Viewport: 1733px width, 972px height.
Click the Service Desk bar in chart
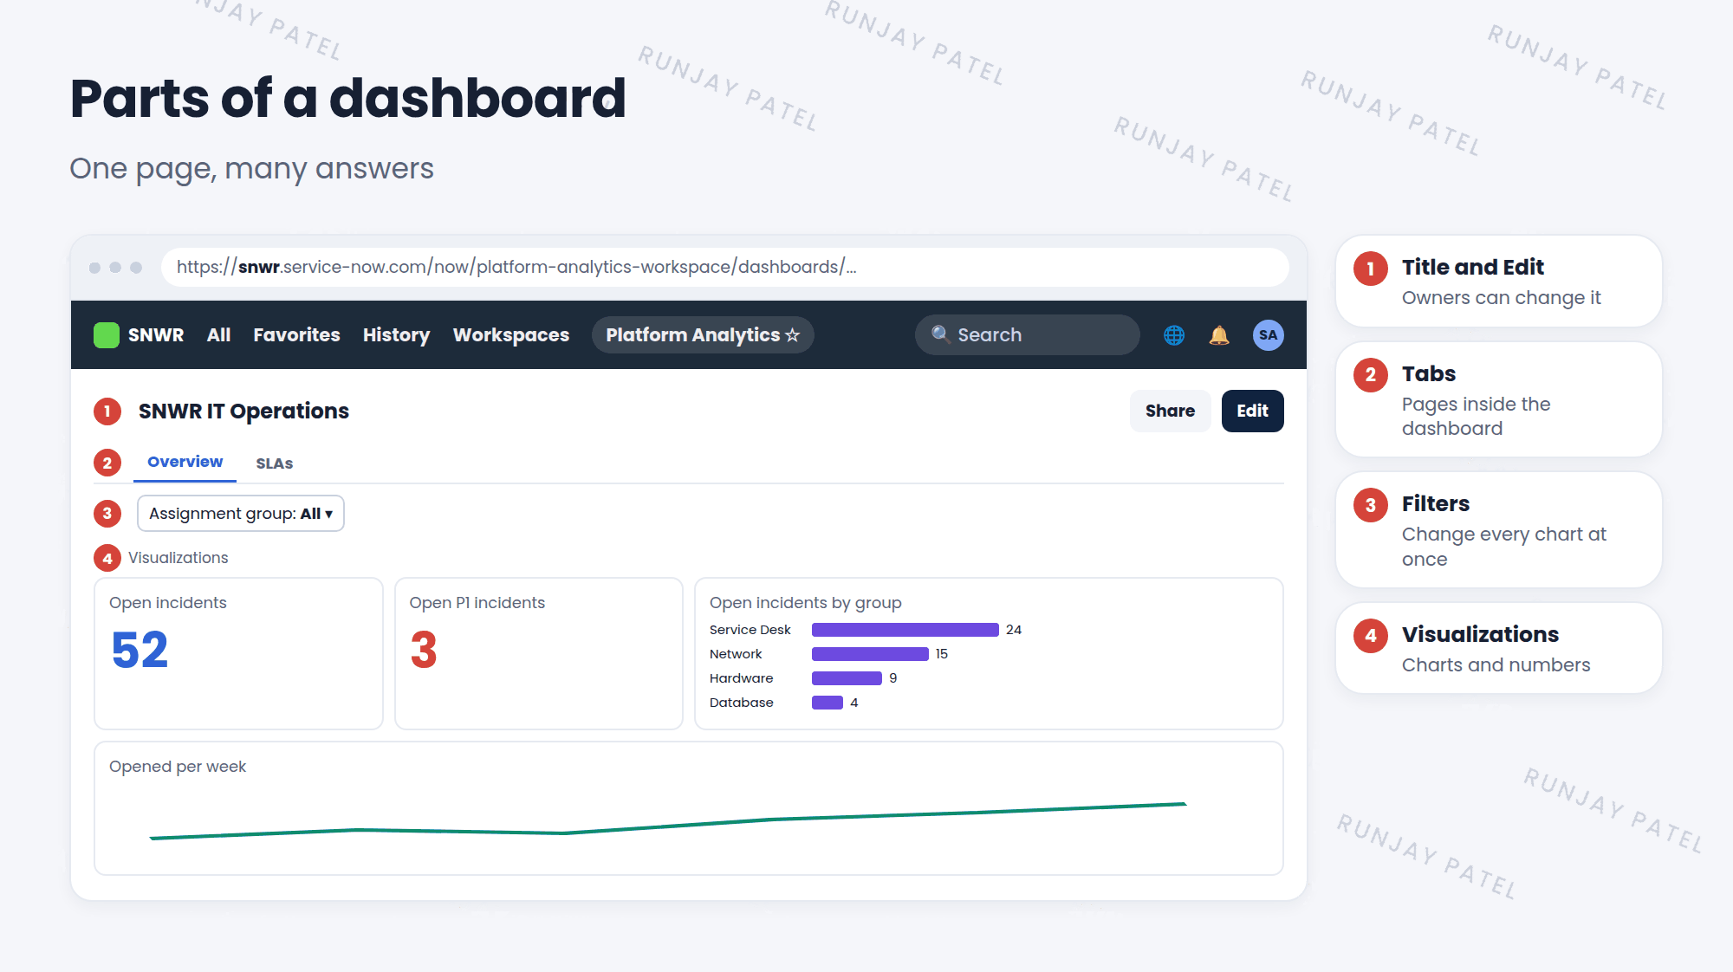[x=905, y=630]
